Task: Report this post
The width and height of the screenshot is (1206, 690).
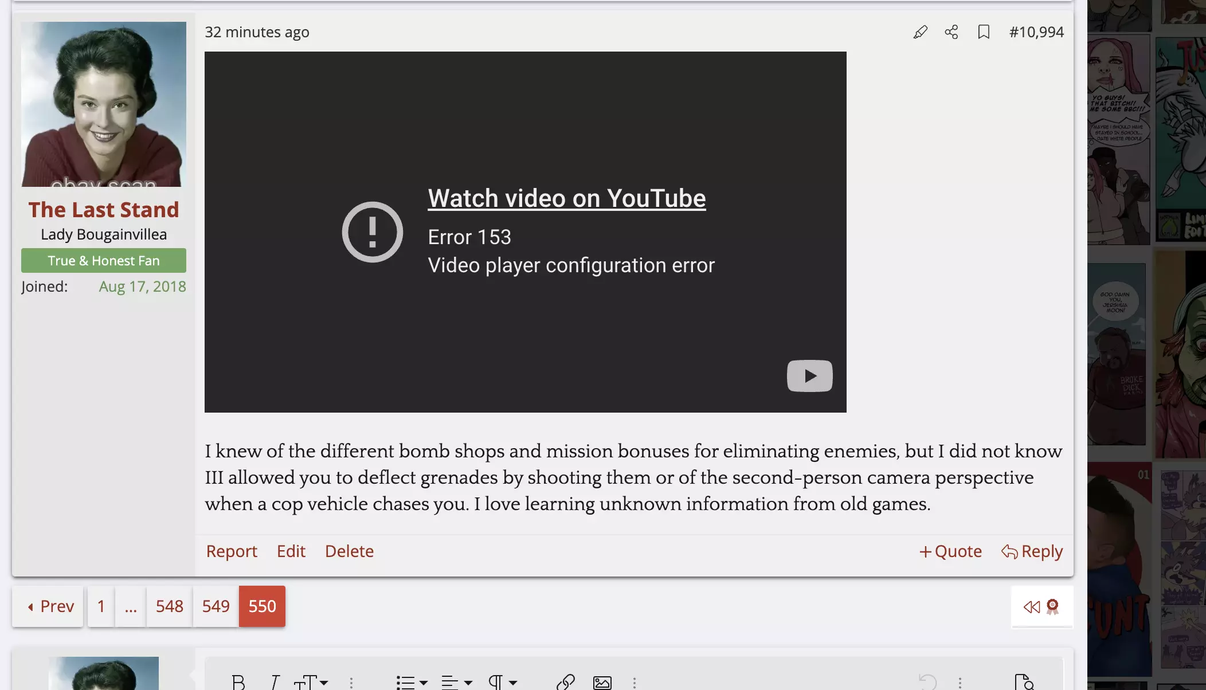Action: (x=232, y=551)
